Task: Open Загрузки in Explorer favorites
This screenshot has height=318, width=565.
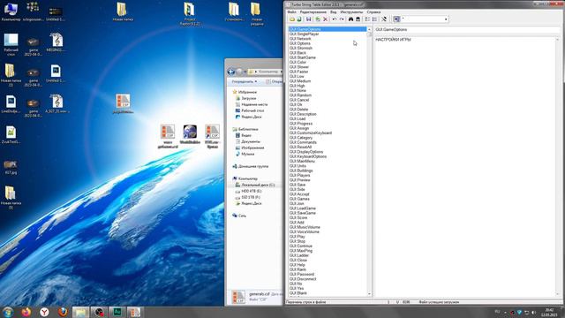Action: pos(249,98)
